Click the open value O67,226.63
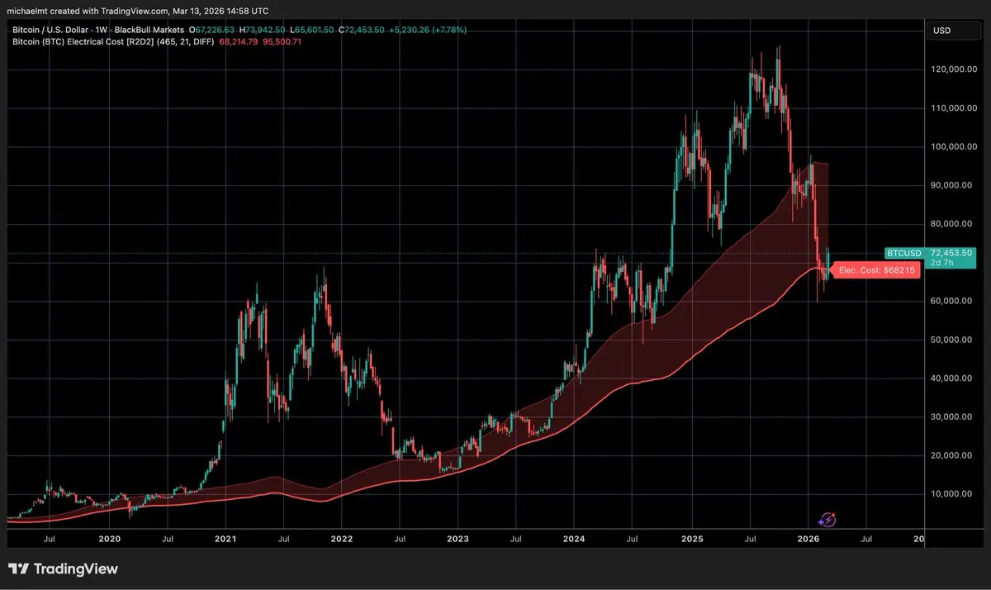Viewport: 991px width, 590px height. pos(214,30)
